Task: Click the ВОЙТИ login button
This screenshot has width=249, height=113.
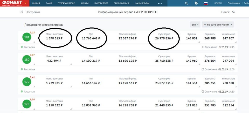Action: click(x=218, y=3)
